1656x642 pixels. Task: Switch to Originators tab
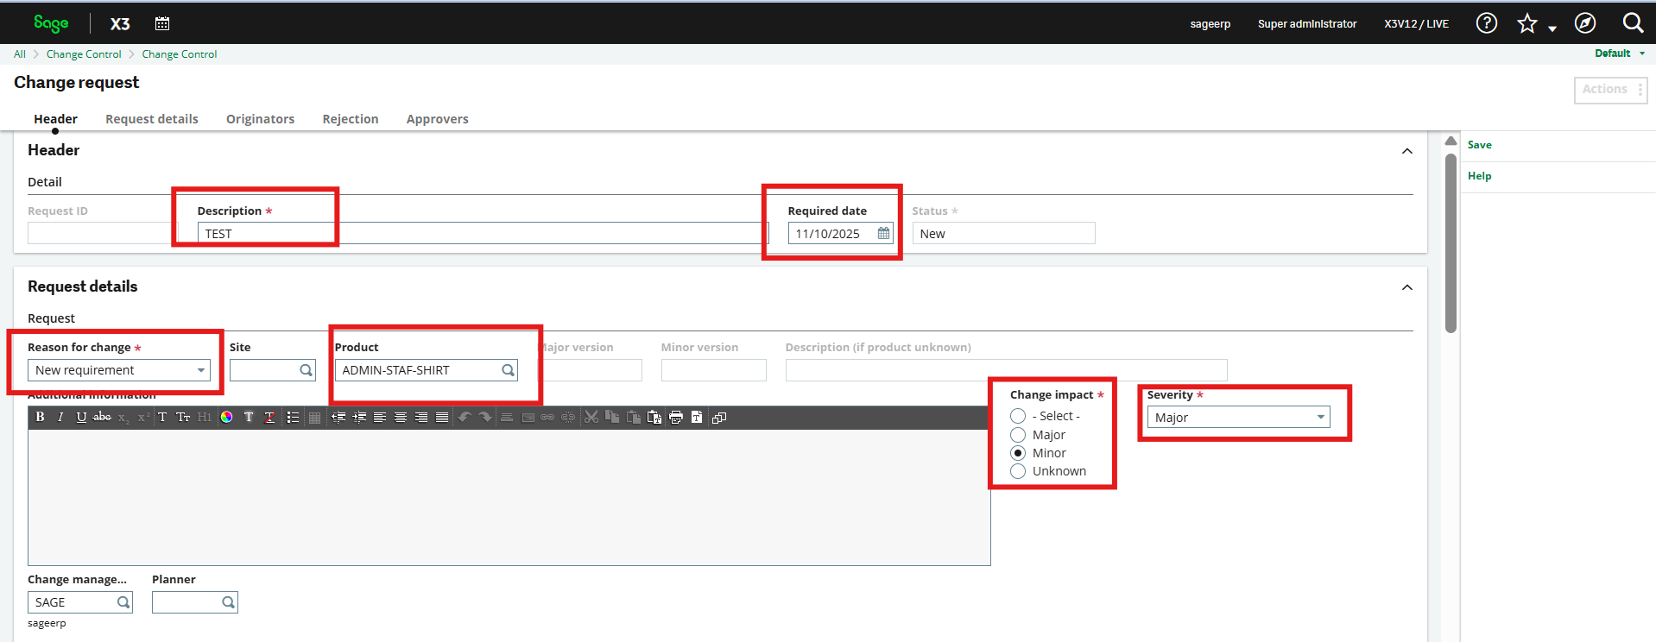click(x=260, y=119)
